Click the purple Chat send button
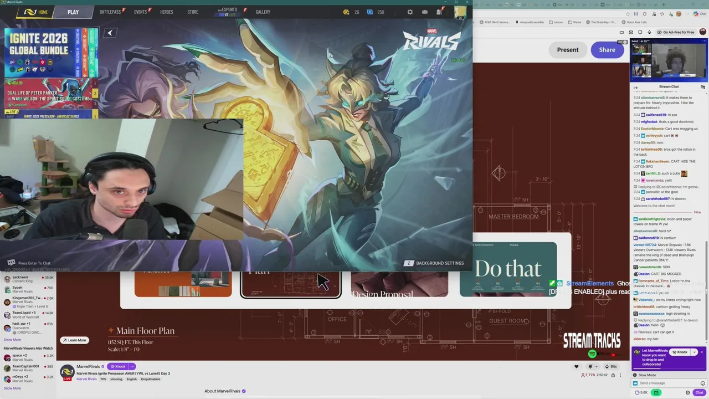 [x=699, y=392]
